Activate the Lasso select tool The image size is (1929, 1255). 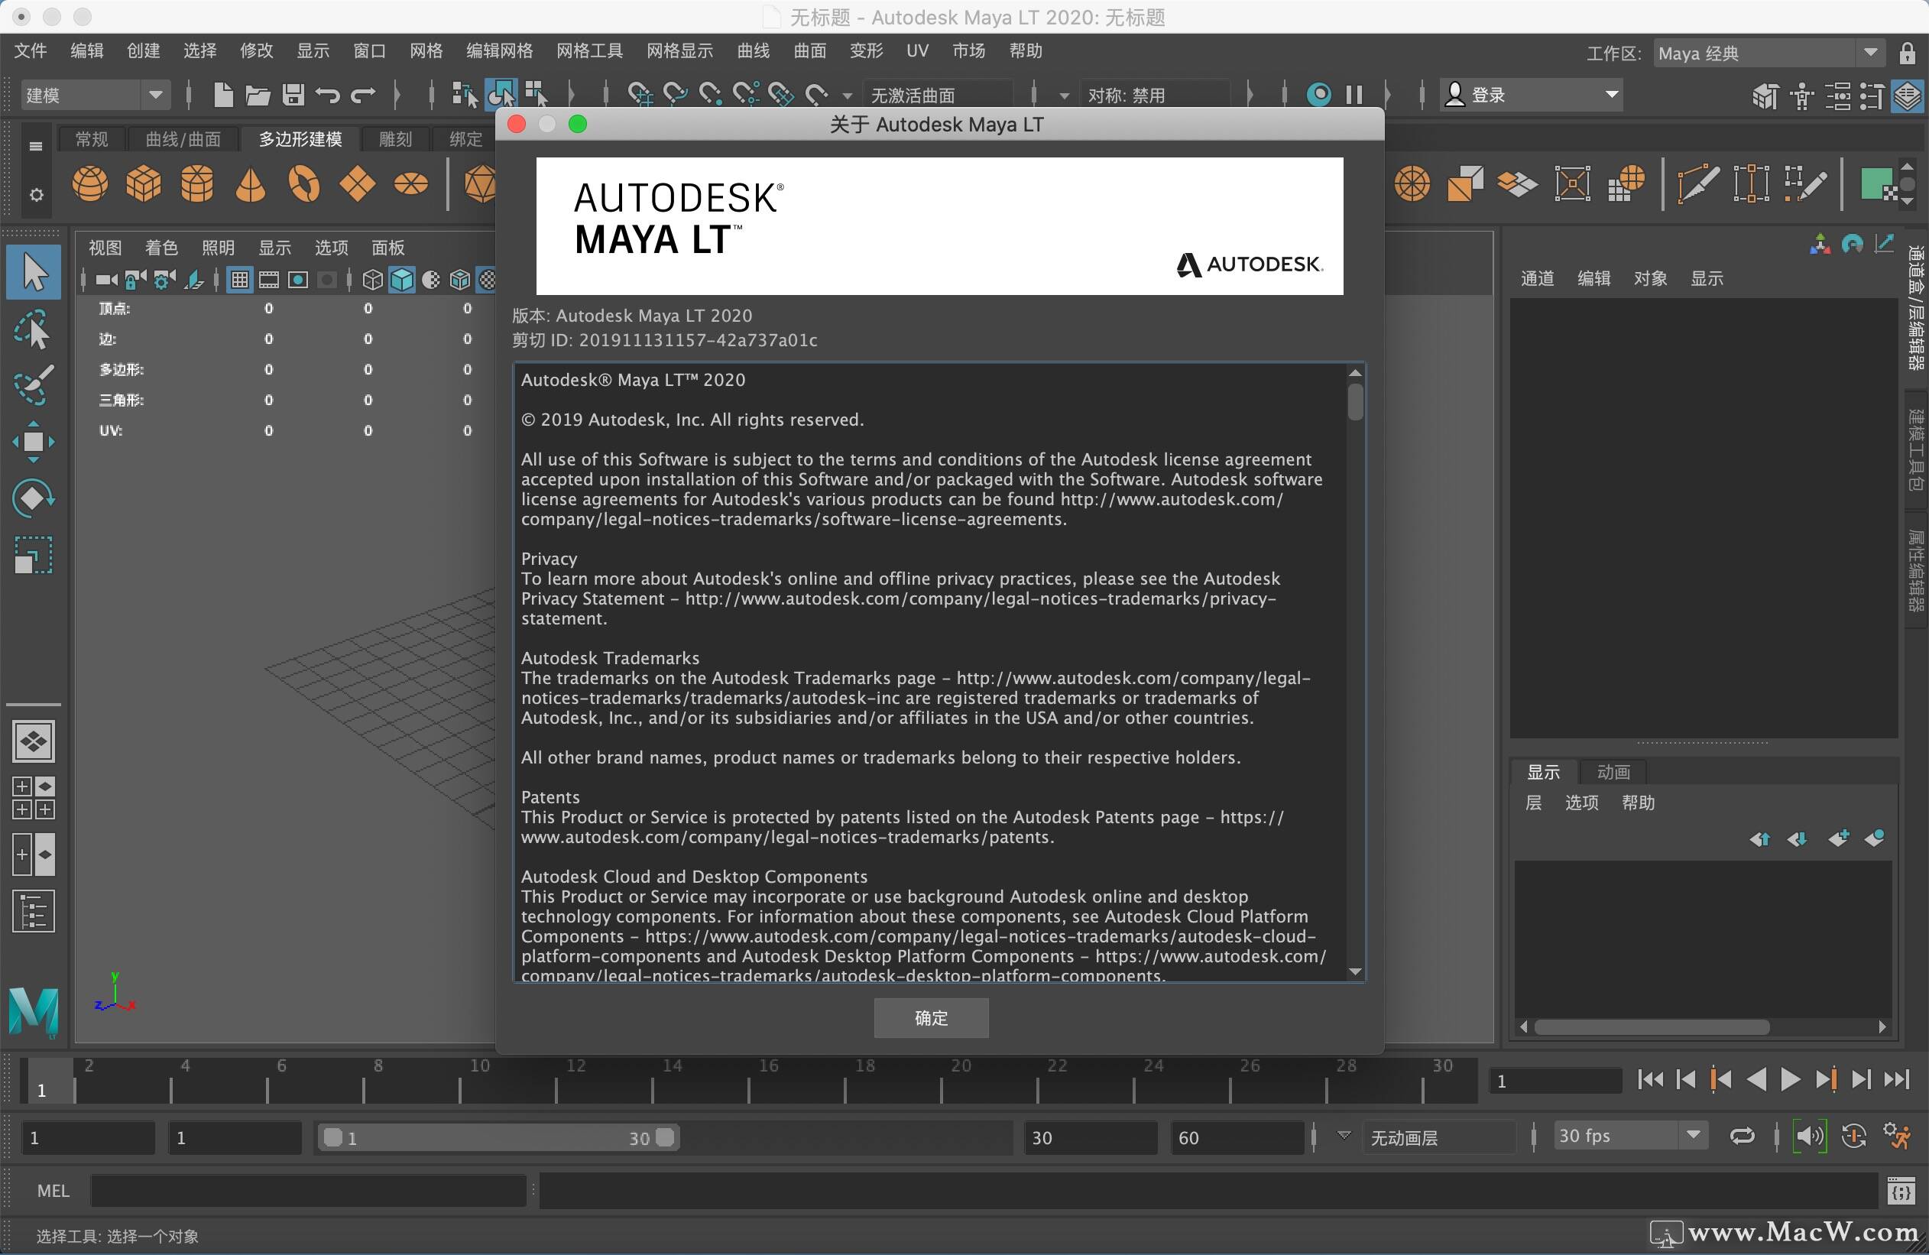[x=34, y=330]
